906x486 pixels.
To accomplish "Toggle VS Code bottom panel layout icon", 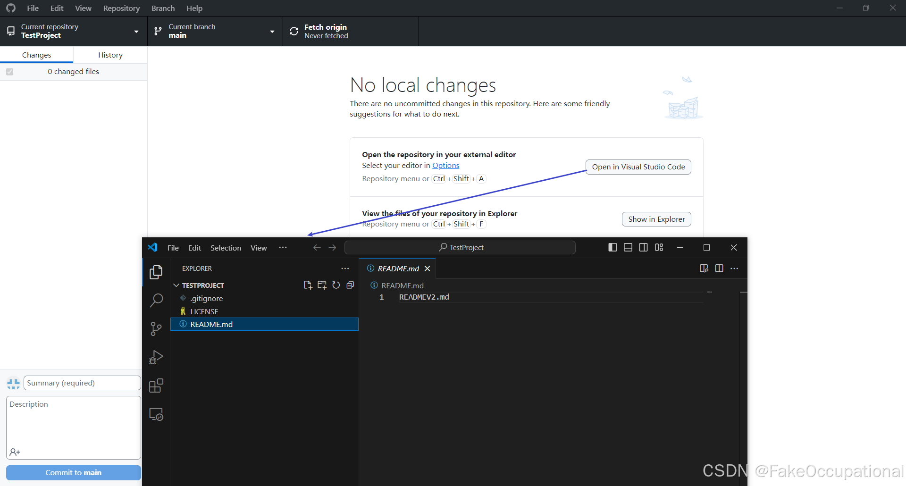I will point(628,247).
